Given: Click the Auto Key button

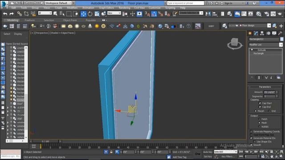Looking at the screenshot, I should [x=208, y=152].
